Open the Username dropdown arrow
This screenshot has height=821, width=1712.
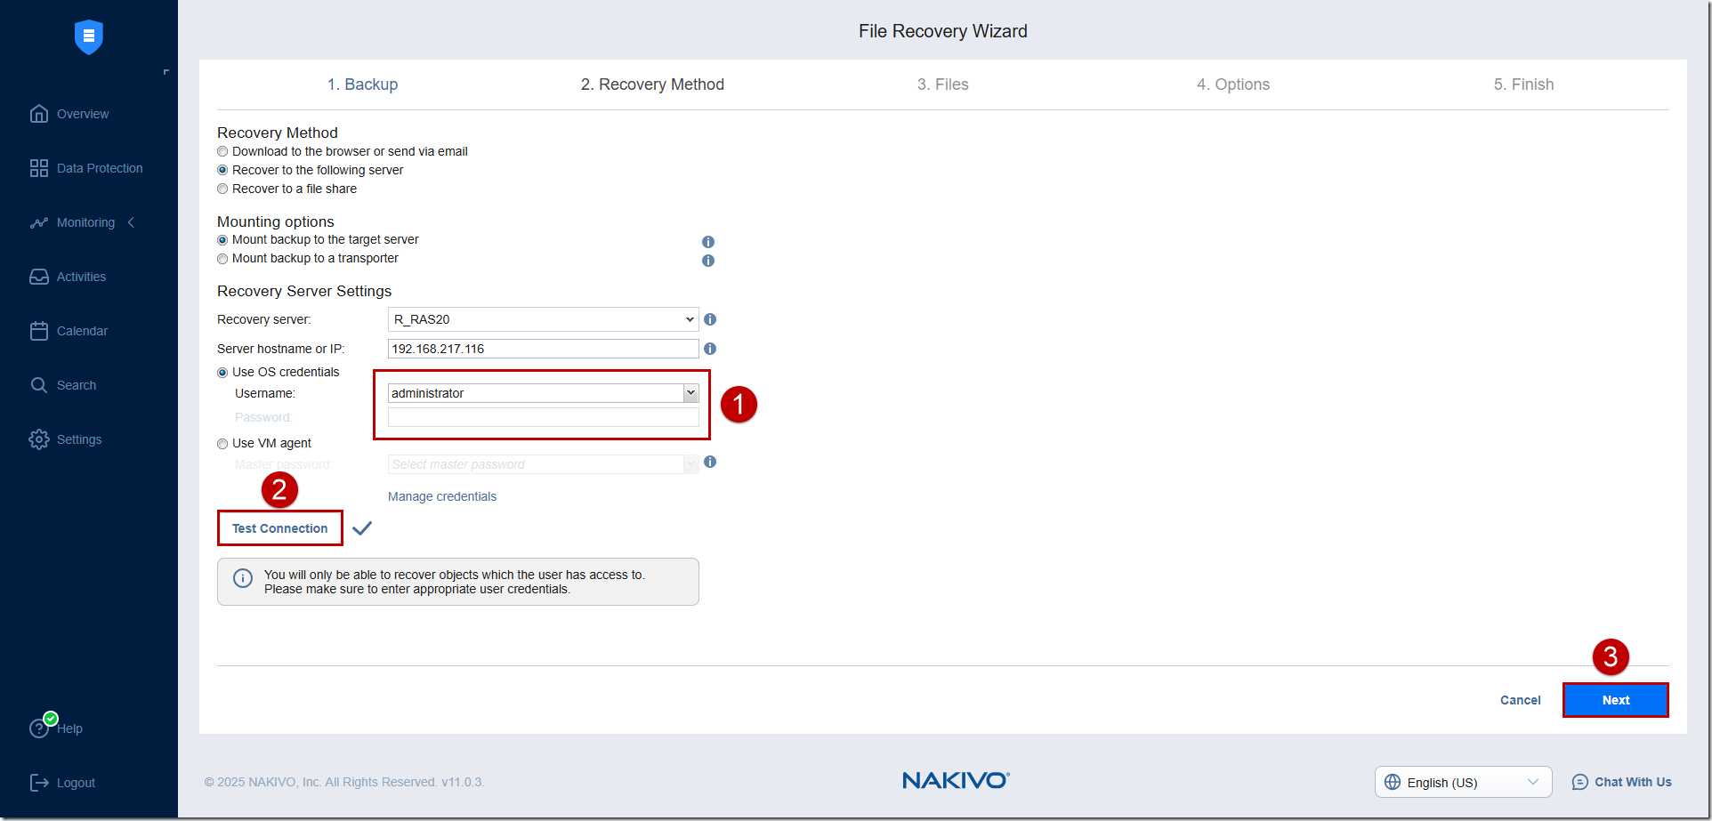click(690, 393)
